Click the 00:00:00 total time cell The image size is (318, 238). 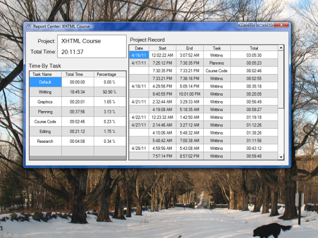[x=78, y=82]
